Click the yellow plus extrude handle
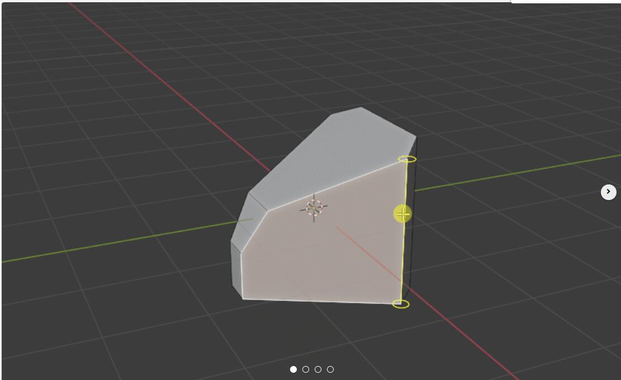The image size is (621, 380). (x=403, y=214)
